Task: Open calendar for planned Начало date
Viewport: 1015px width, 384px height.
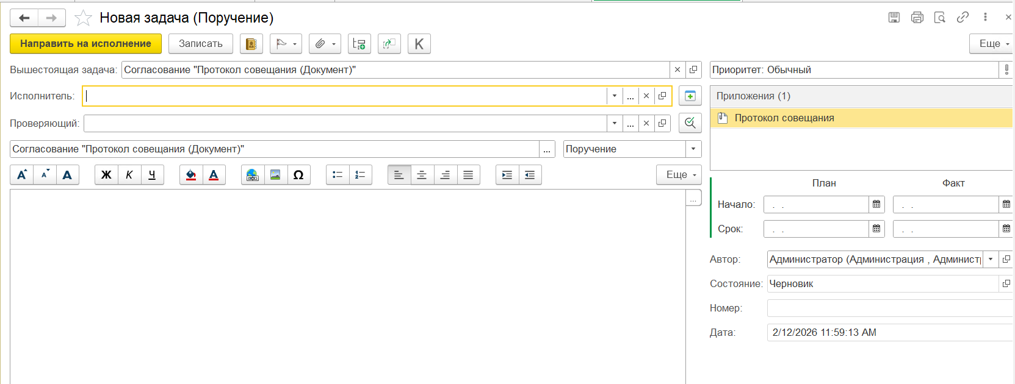Action: coord(876,205)
